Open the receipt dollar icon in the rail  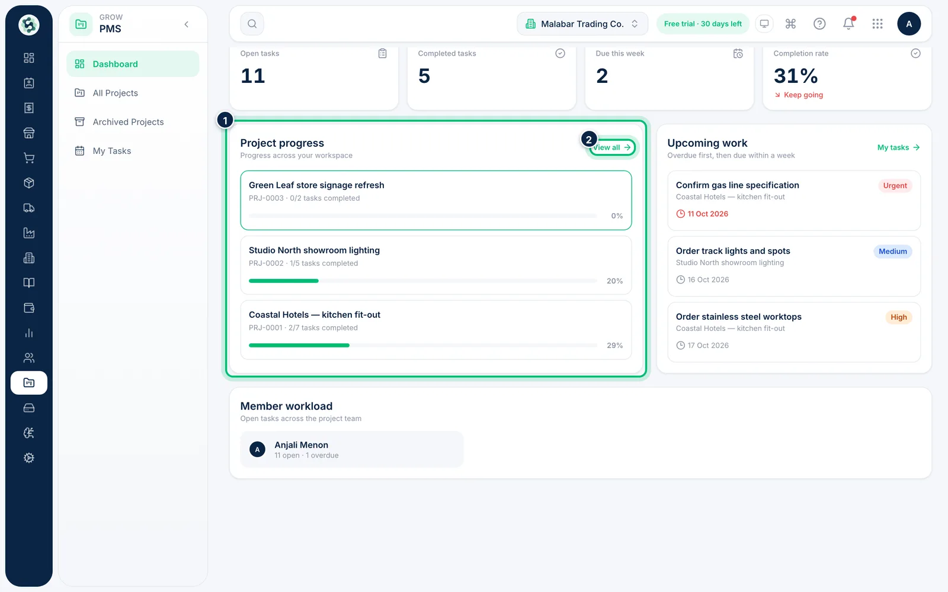click(x=28, y=108)
